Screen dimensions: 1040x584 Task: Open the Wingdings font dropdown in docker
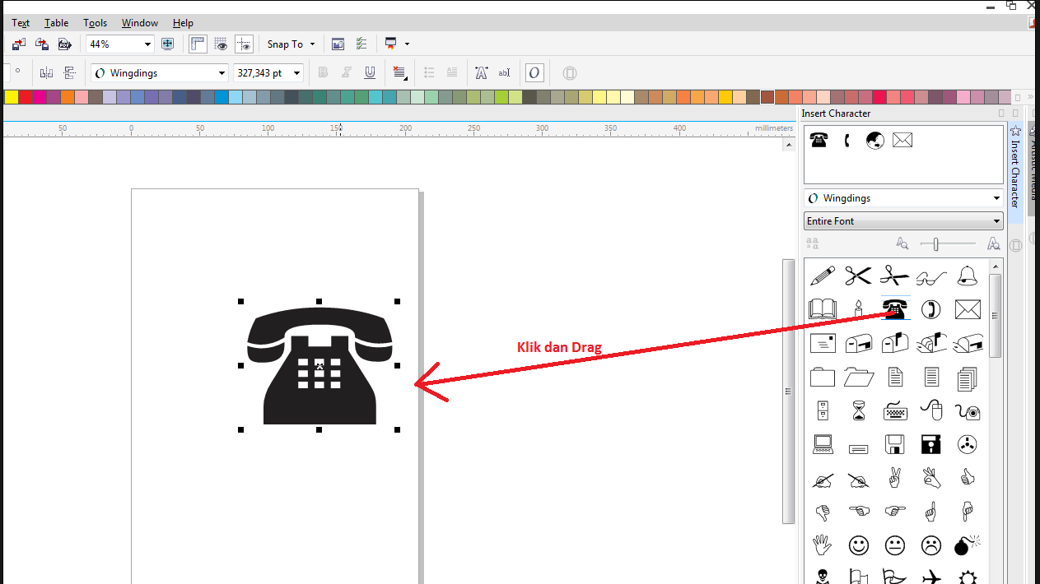tap(903, 198)
